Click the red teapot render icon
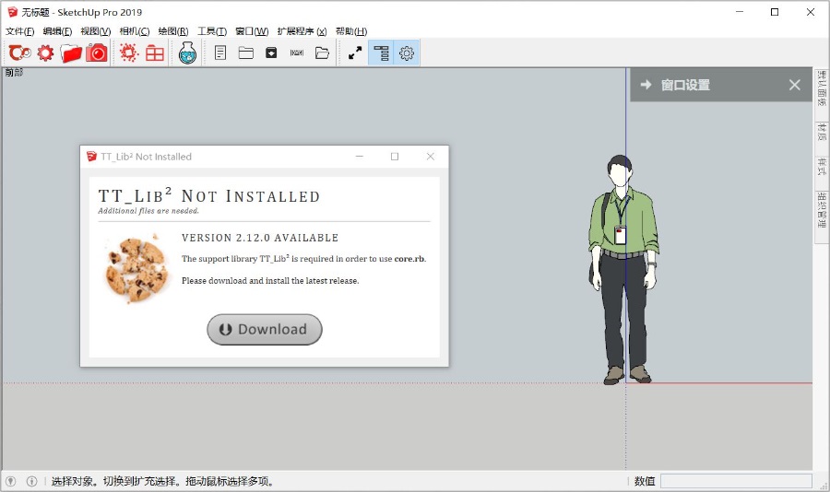This screenshot has height=492, width=830. (x=19, y=53)
